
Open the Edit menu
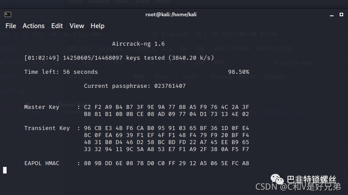[x=57, y=26]
